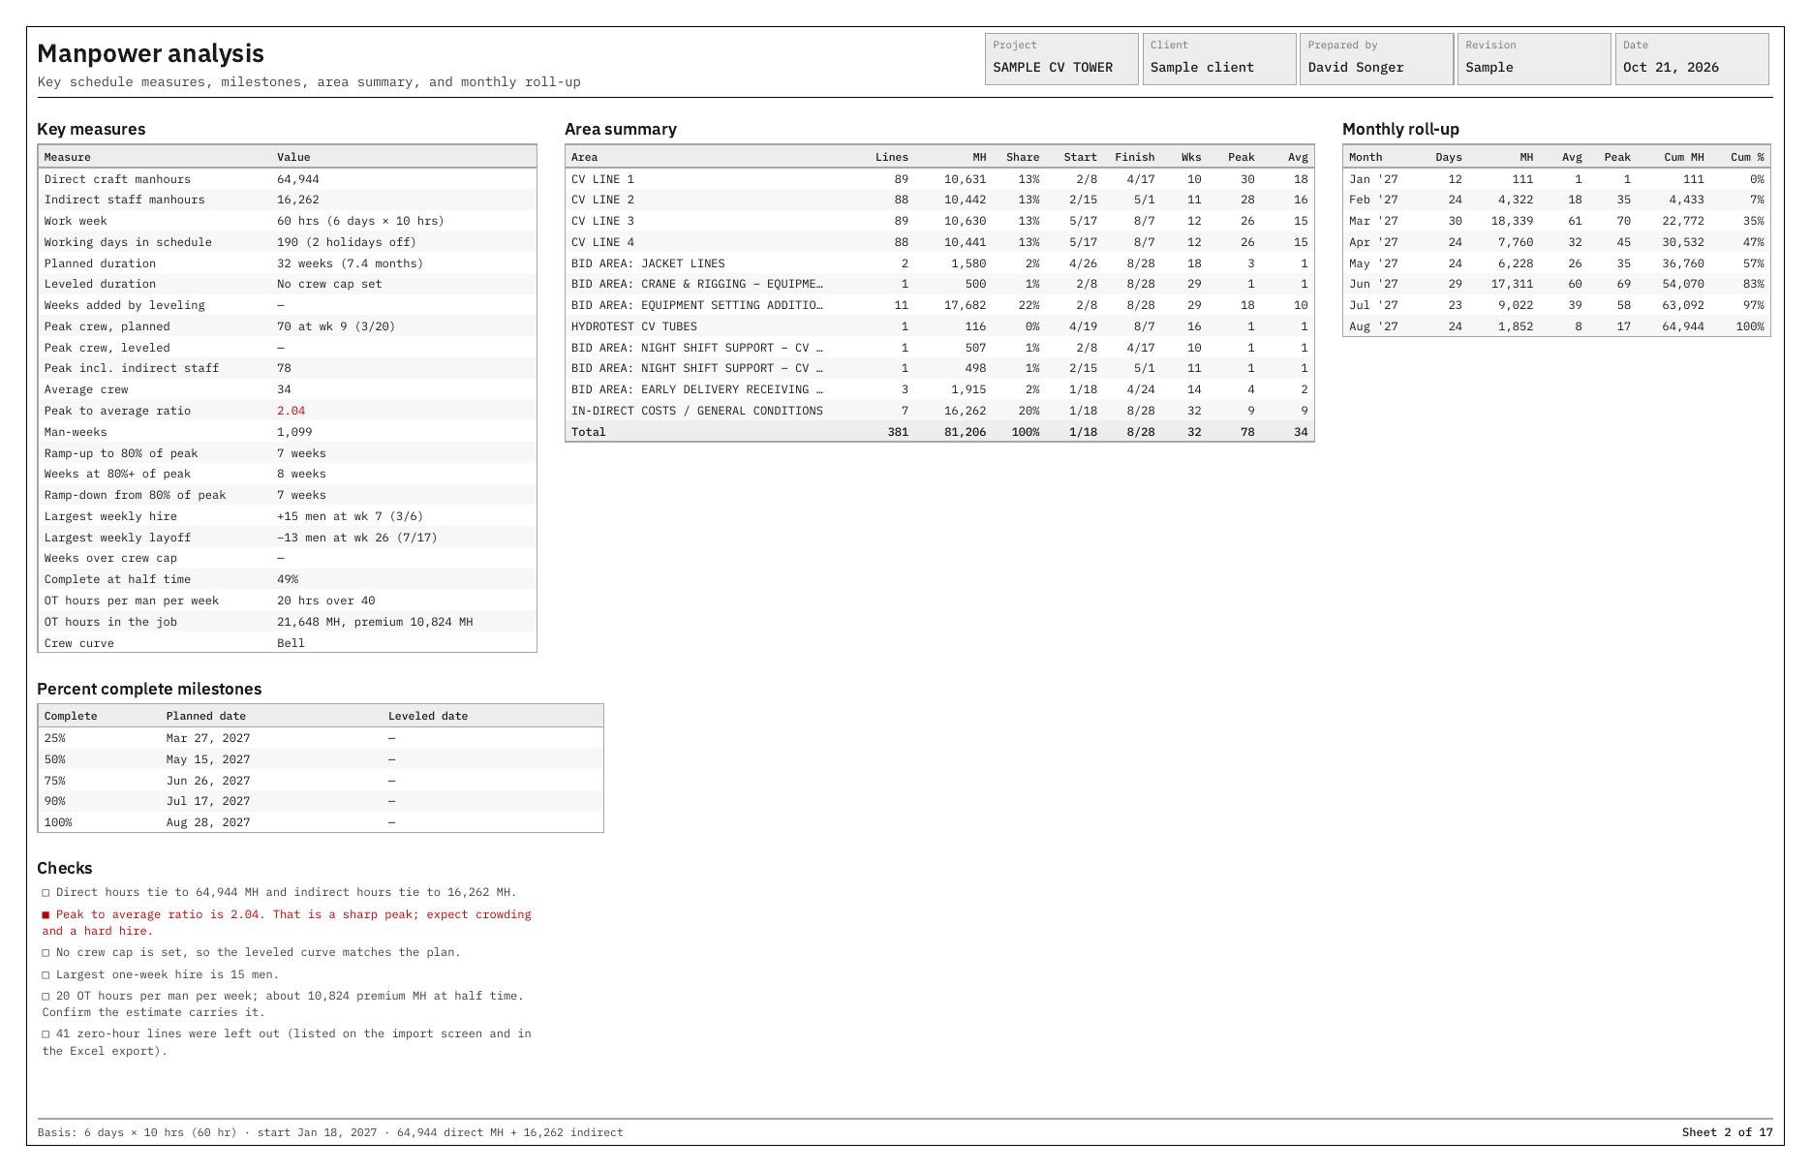
Task: Click the Cum MH column header
Action: coord(1683,157)
